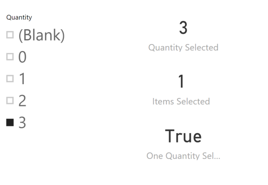Click empty canvas beneath One Quantity Sel... card
The image size is (268, 185).
coord(183,173)
